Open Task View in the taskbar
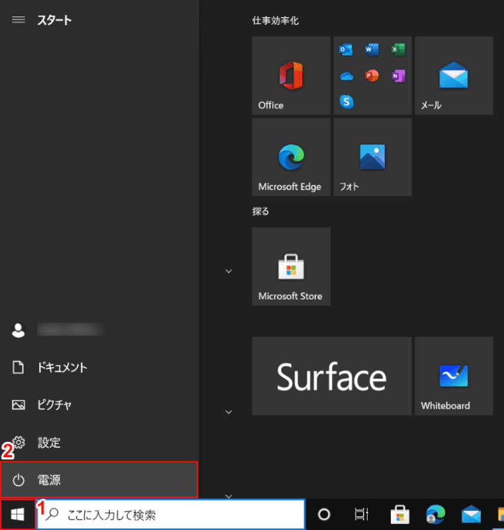The image size is (504, 530). pos(362,515)
